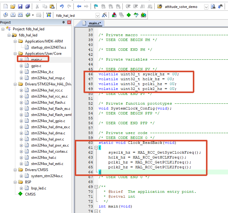Select startup_stm32f407xx.s in the project tree
The width and height of the screenshot is (228, 213).
pos(49,47)
